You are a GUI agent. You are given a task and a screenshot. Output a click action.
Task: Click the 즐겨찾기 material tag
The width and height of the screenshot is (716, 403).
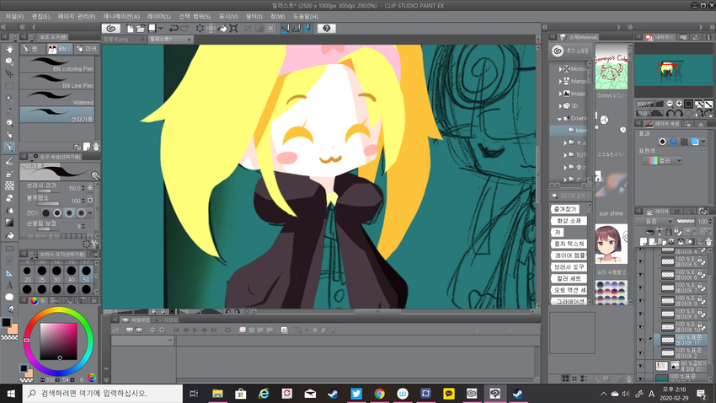565,209
